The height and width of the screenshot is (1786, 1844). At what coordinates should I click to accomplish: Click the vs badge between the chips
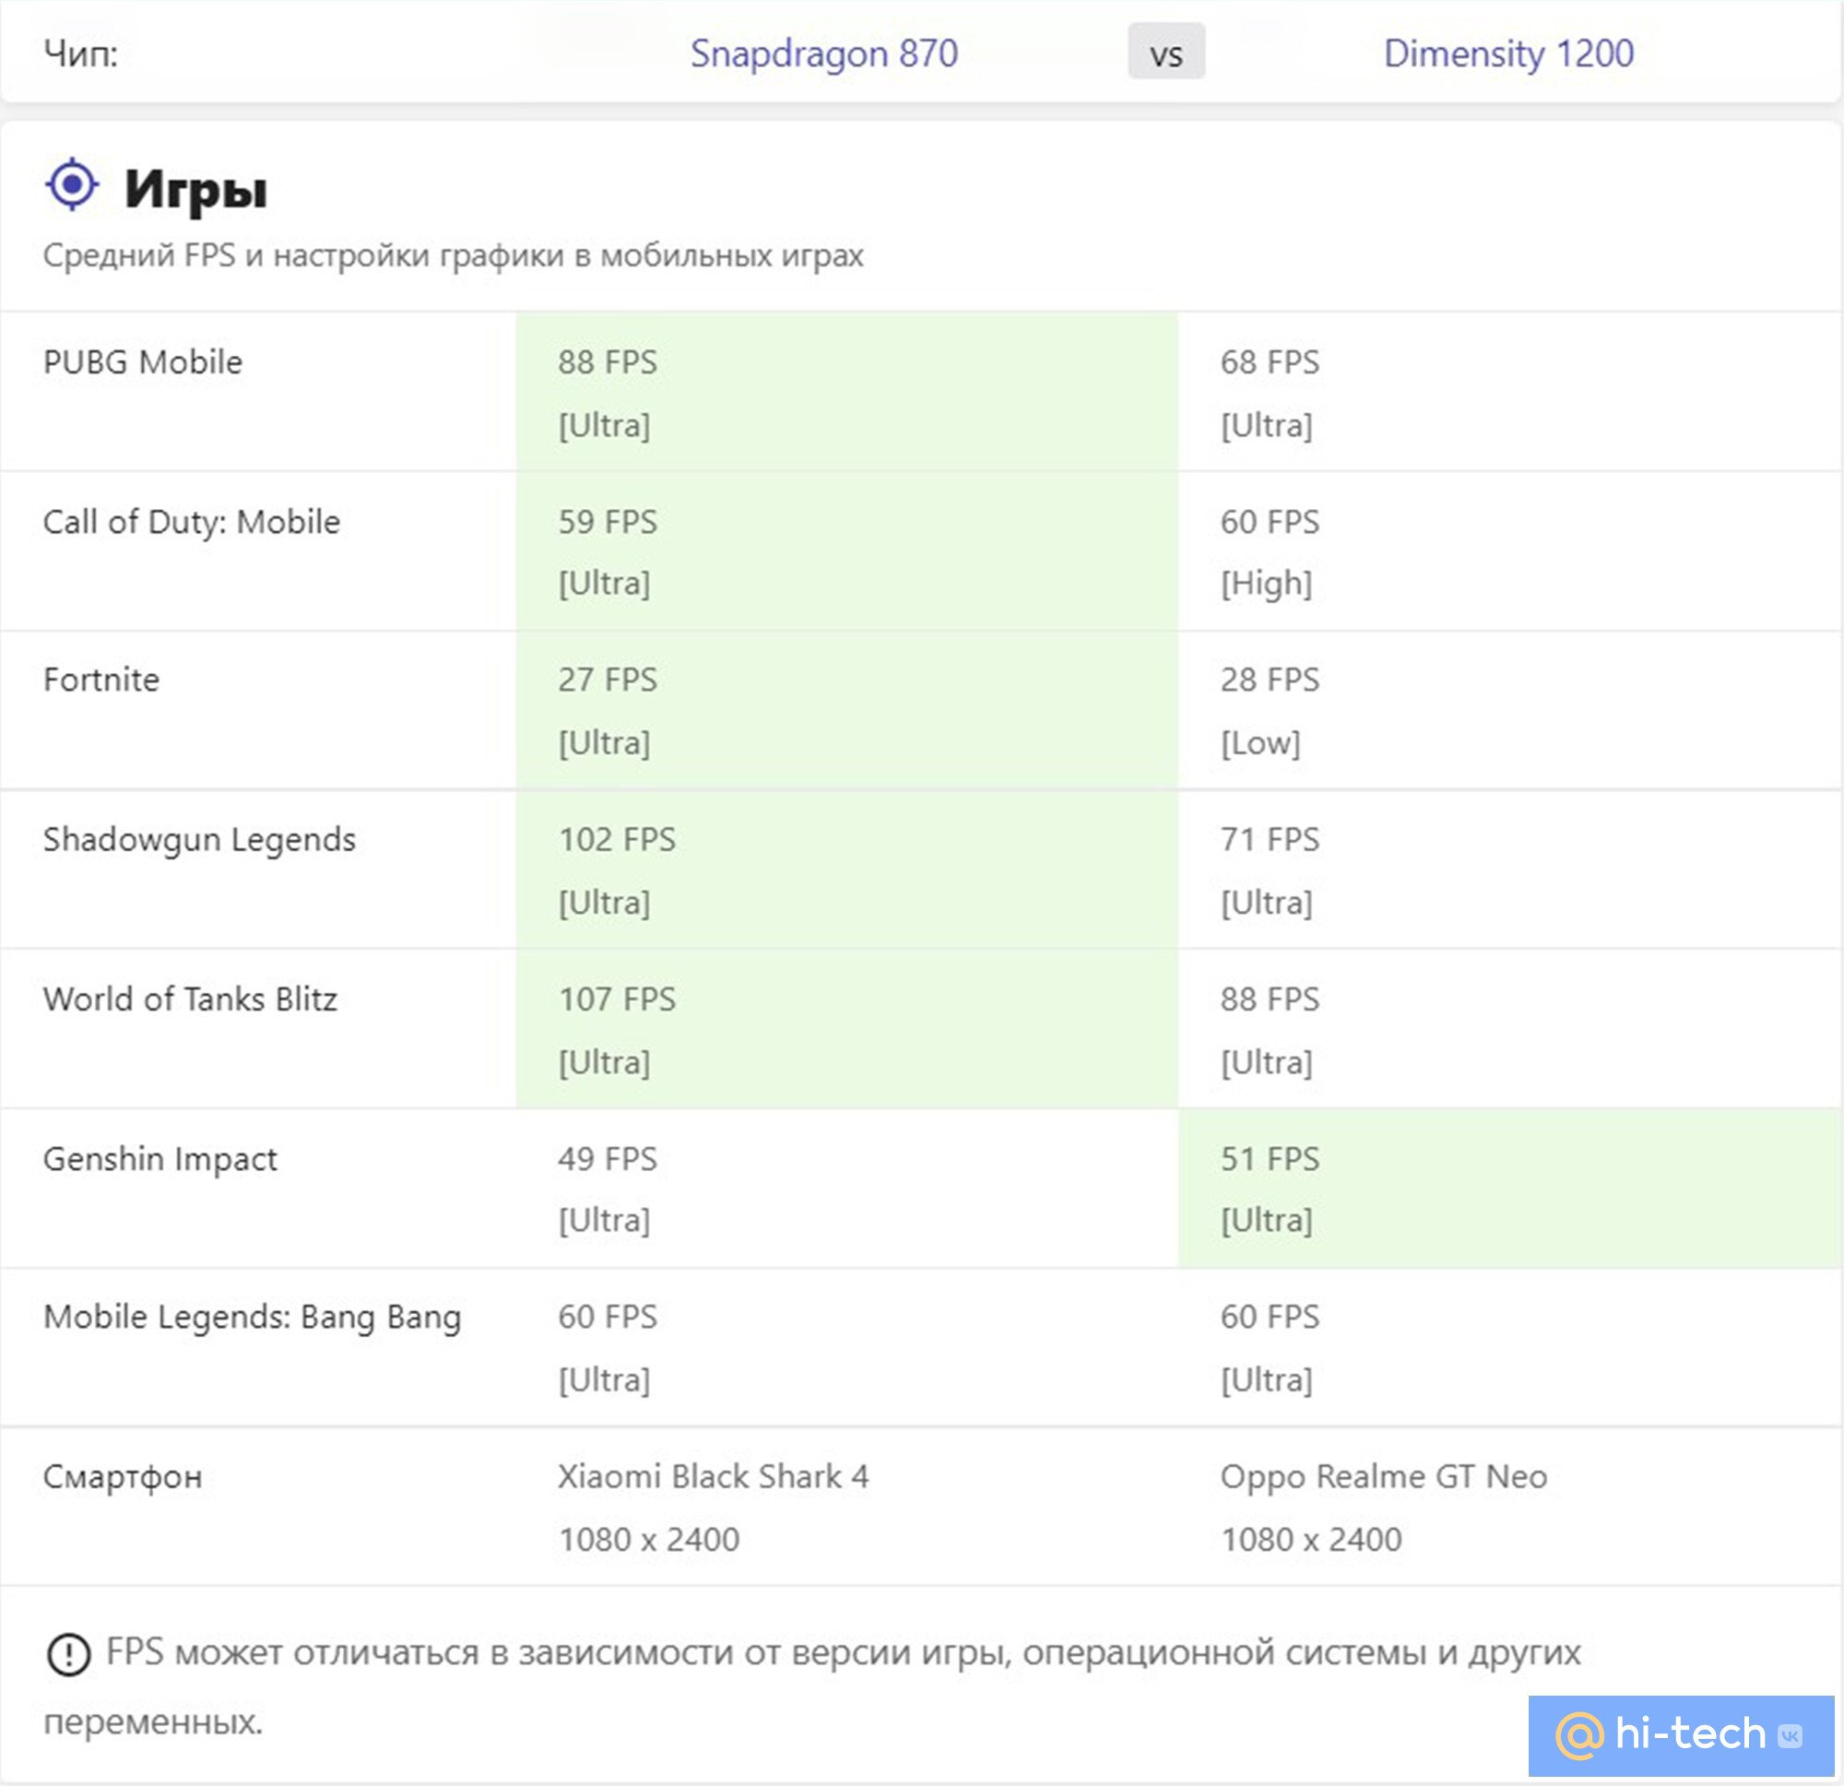pyautogui.click(x=1166, y=52)
